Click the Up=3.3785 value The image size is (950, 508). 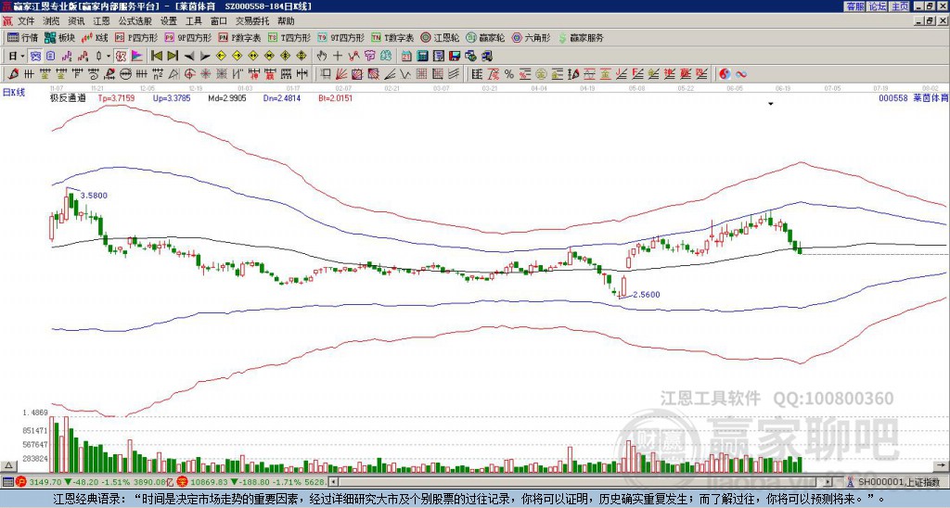click(172, 97)
